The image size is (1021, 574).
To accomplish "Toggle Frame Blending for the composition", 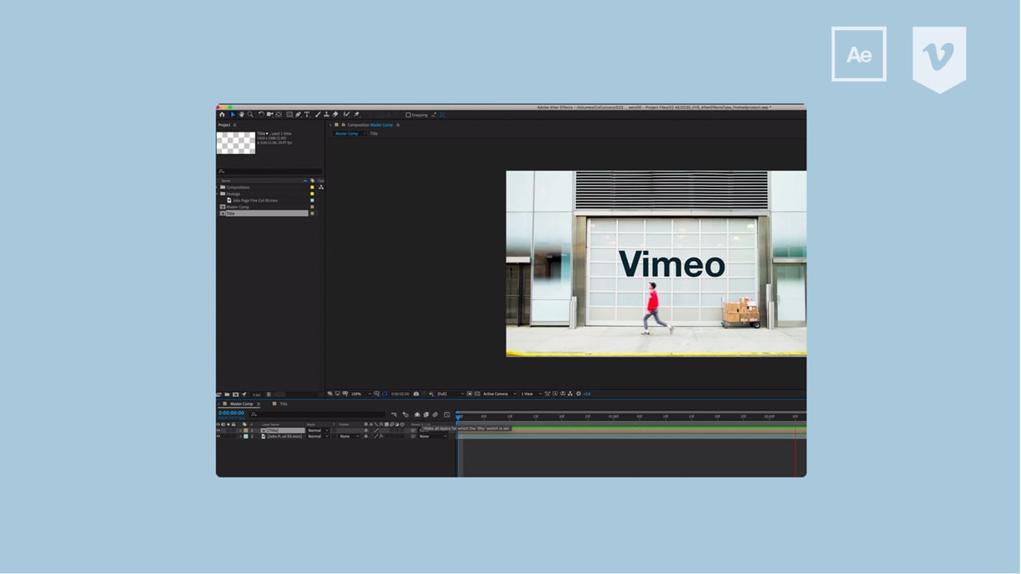I will click(426, 415).
